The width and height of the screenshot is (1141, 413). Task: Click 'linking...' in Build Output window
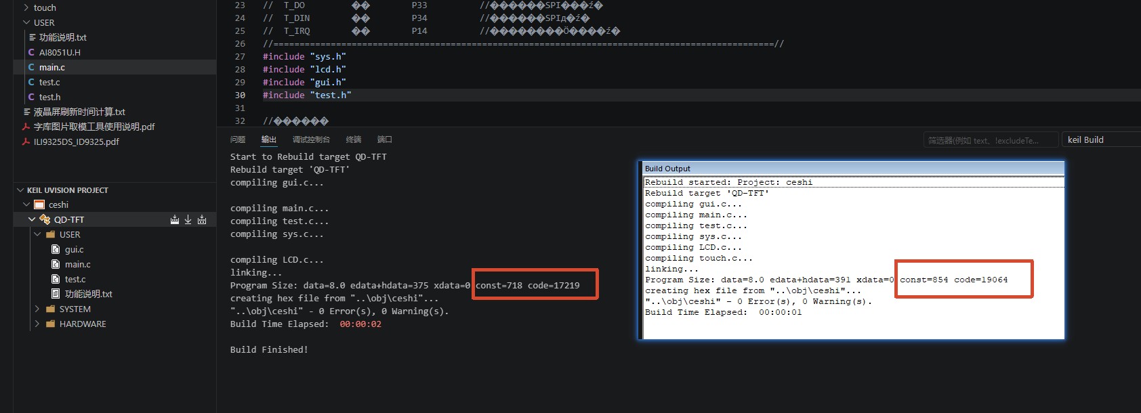[x=671, y=269]
